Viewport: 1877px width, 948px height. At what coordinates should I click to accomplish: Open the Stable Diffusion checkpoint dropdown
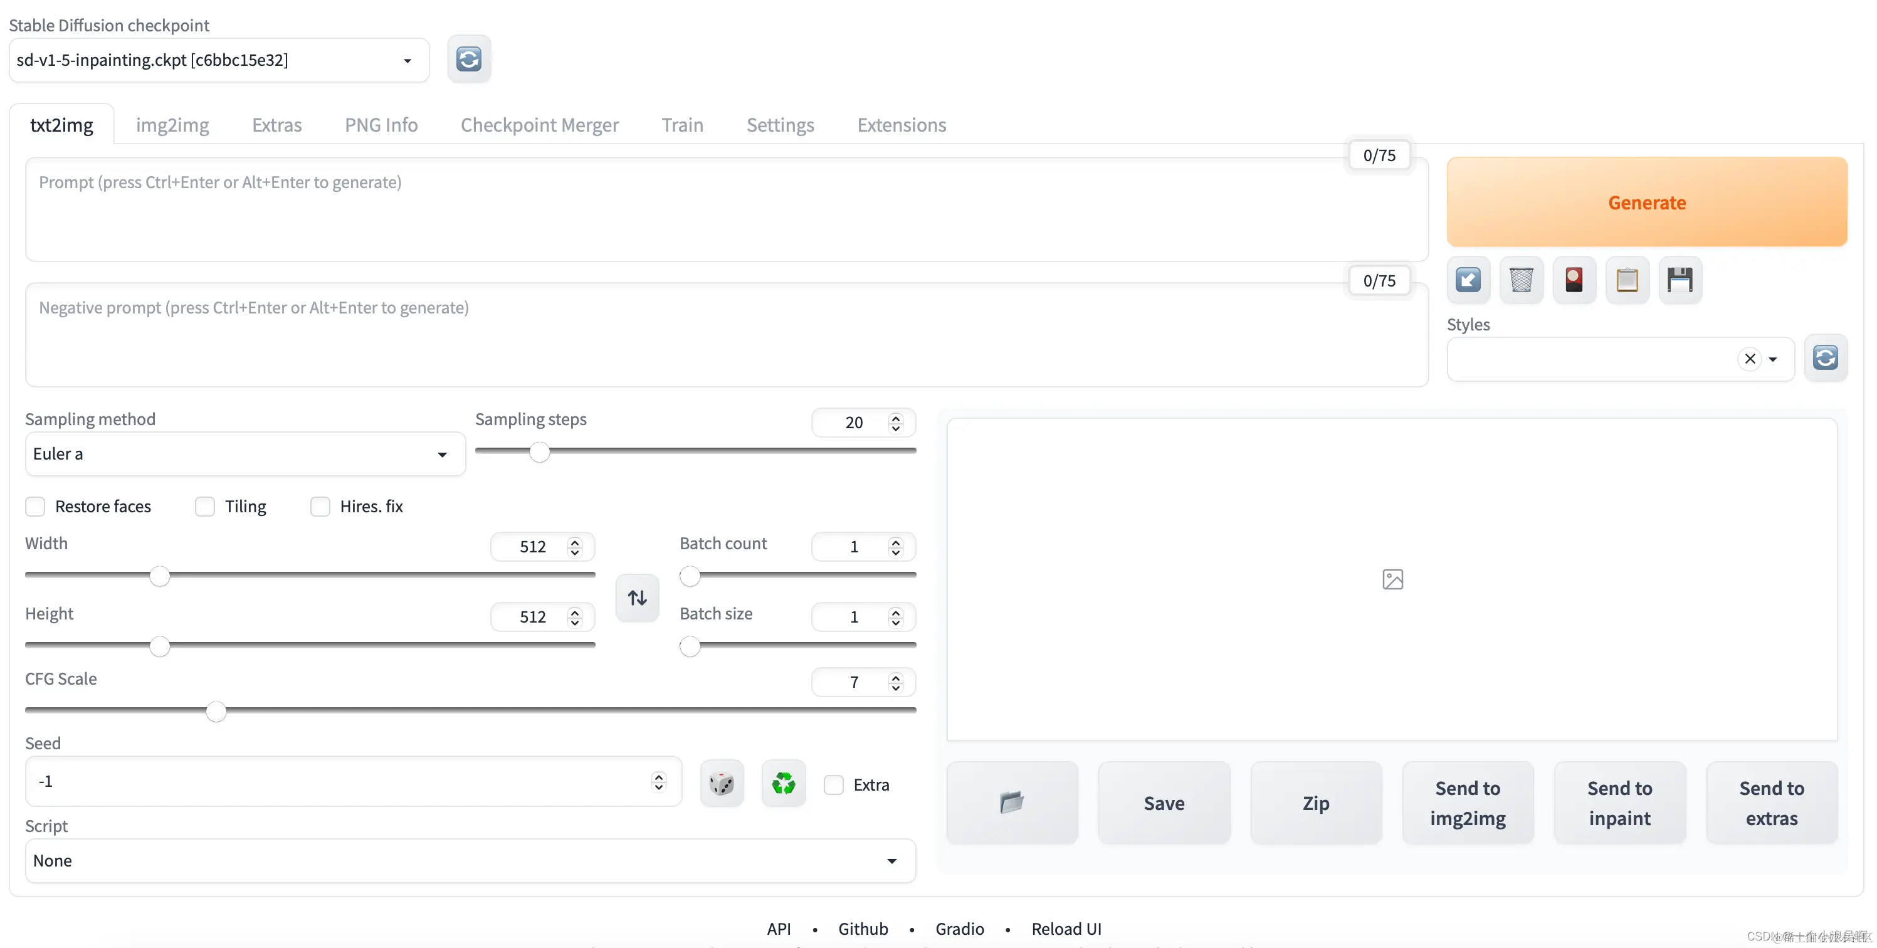(219, 60)
